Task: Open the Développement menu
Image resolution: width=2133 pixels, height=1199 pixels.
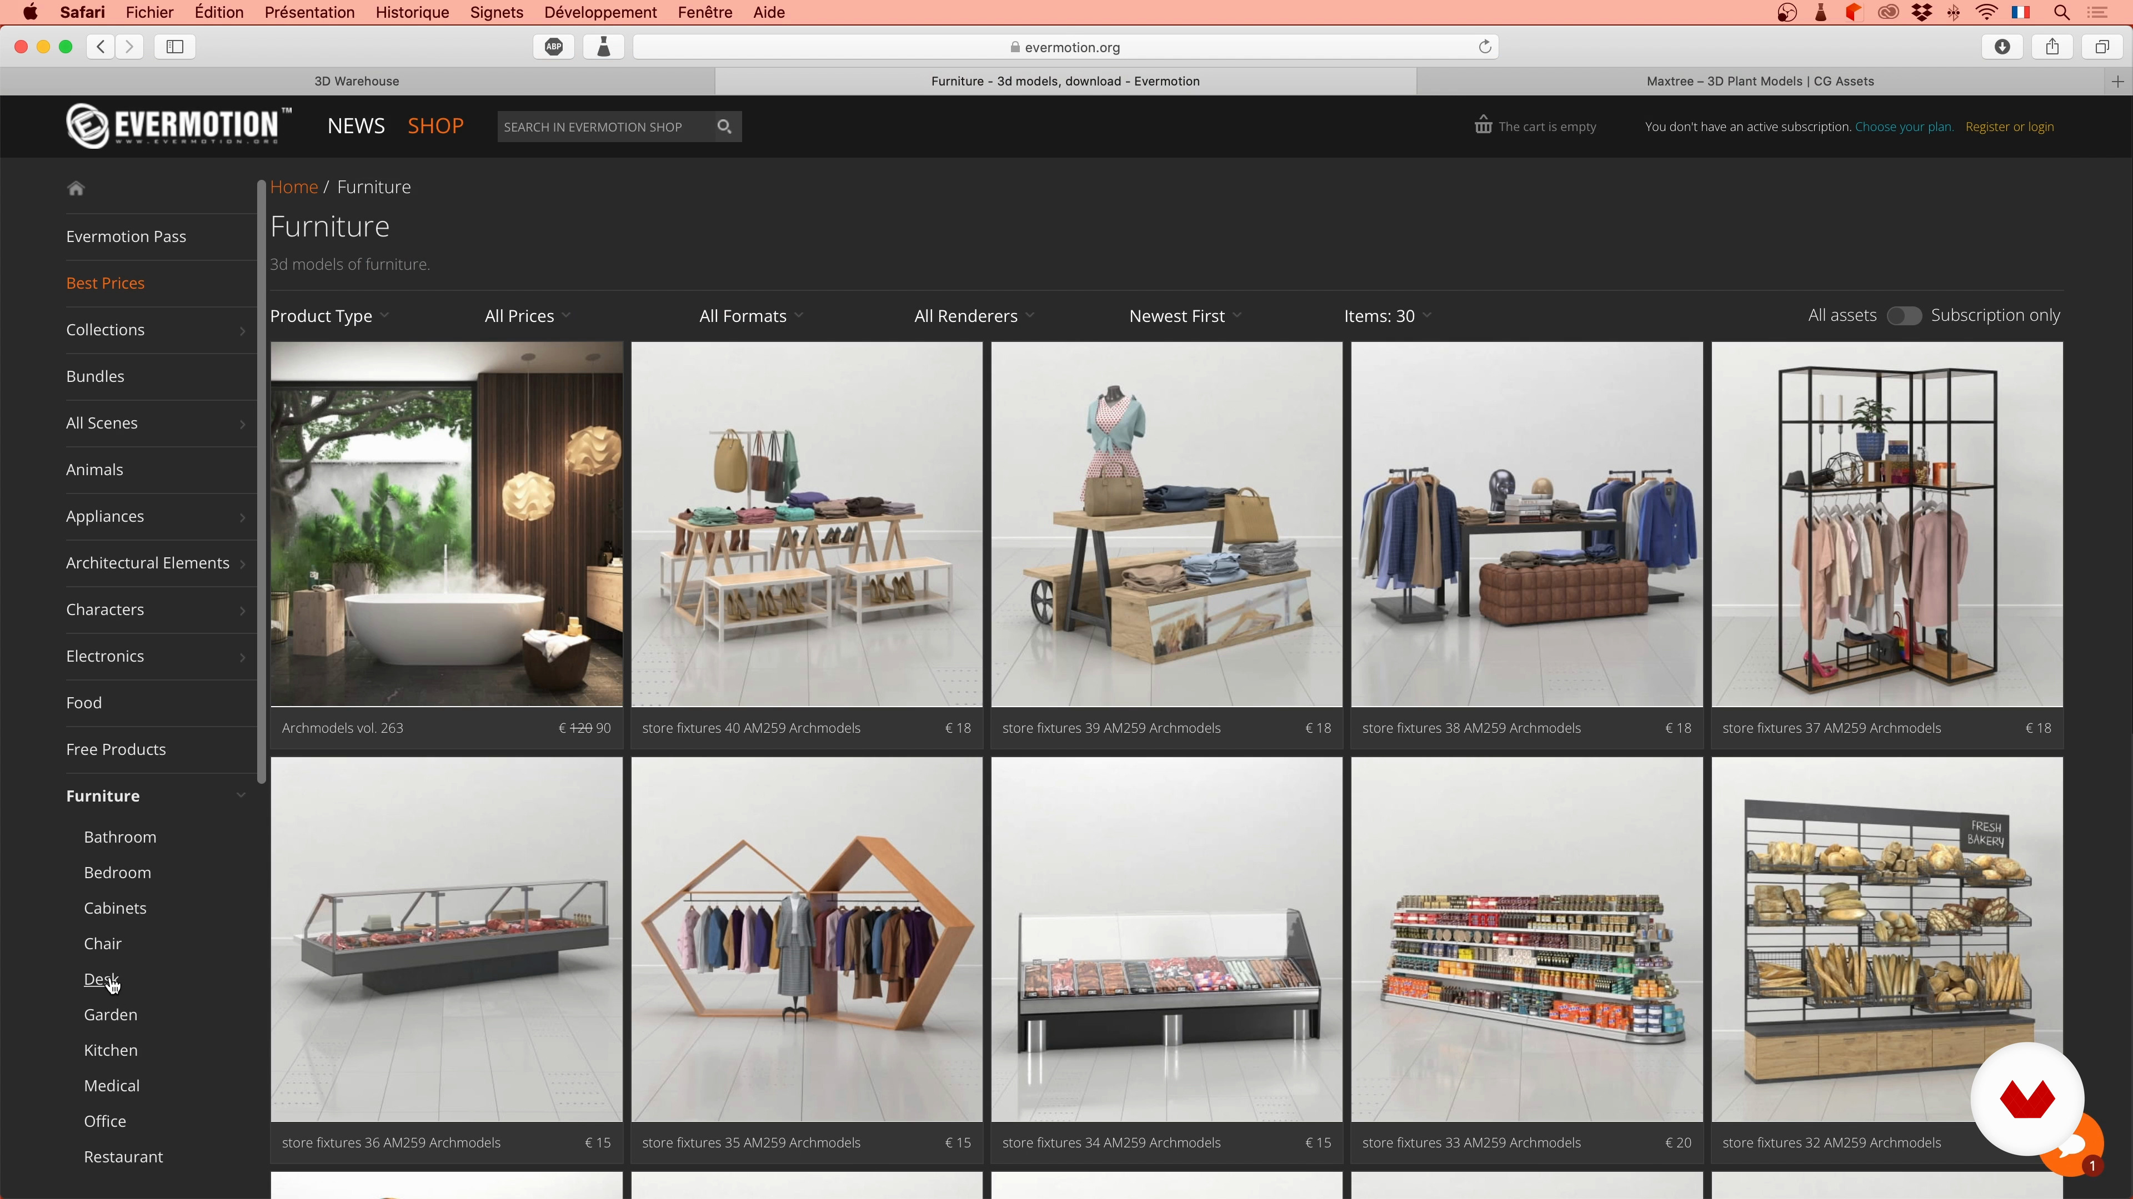Action: coord(600,12)
